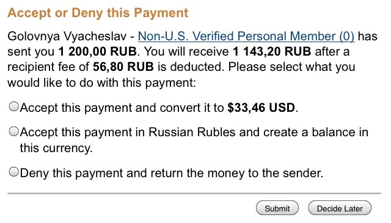Viewport: 391px width, 223px height.
Task: Click the 'recipient fee of' text
Action: pyautogui.click(x=48, y=67)
